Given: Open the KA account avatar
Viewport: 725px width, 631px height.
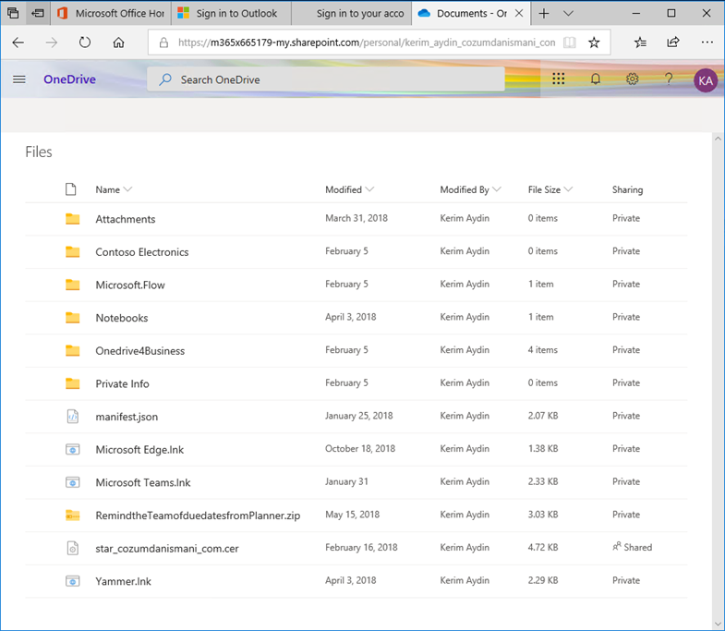Looking at the screenshot, I should click(x=705, y=80).
